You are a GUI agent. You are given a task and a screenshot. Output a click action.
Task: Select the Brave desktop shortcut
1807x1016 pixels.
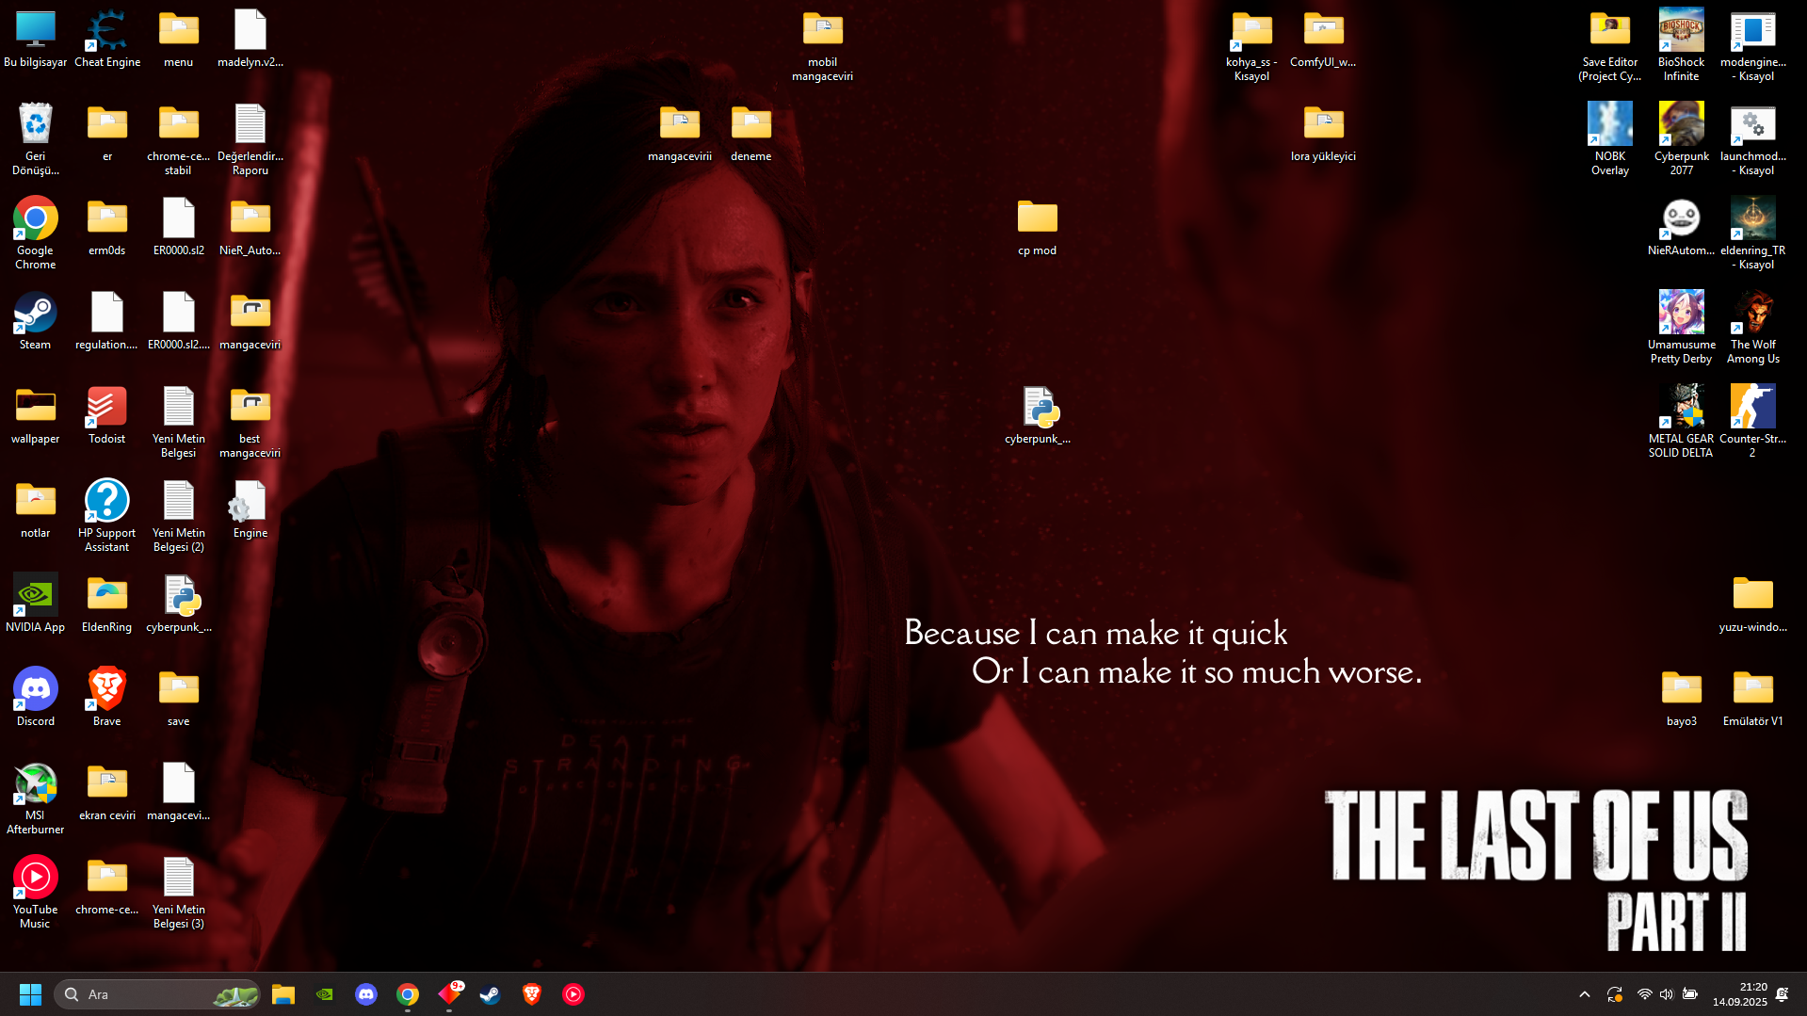coord(107,698)
